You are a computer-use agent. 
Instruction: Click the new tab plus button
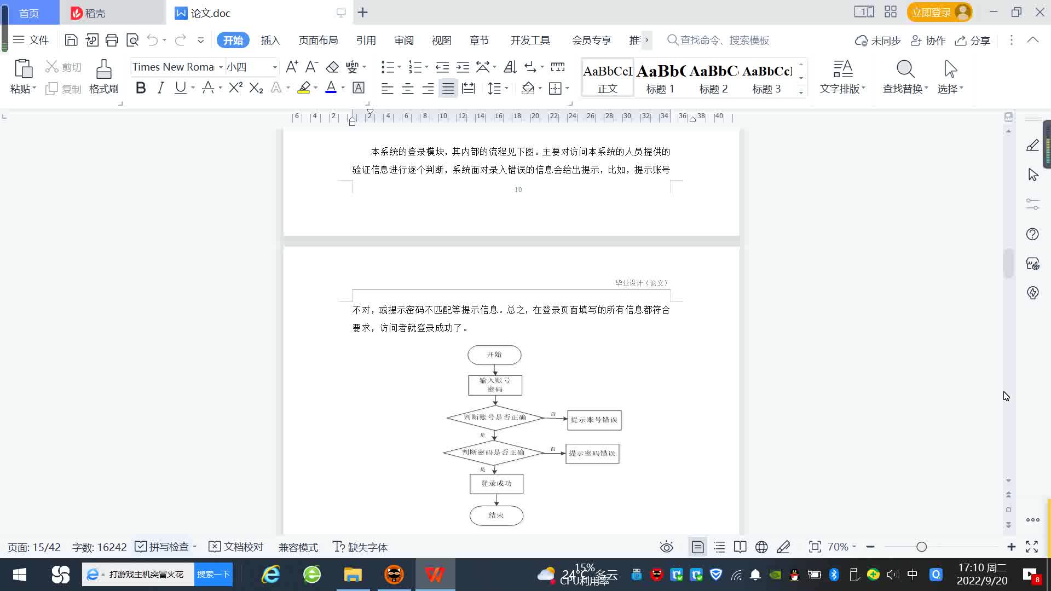363,12
